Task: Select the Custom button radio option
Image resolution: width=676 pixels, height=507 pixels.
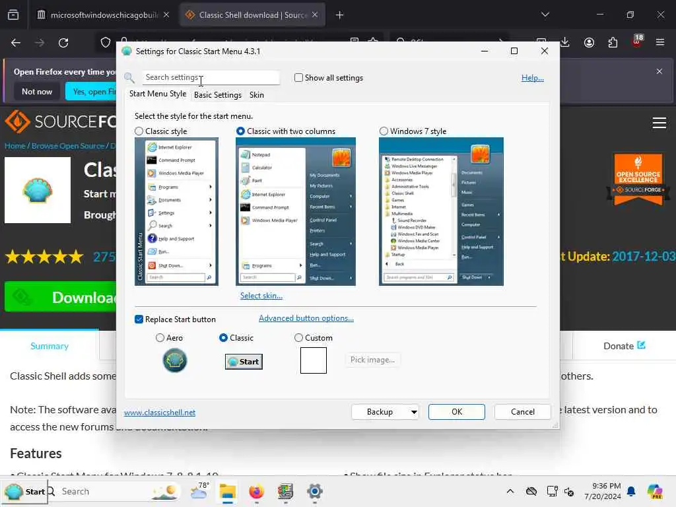Action: (298, 337)
